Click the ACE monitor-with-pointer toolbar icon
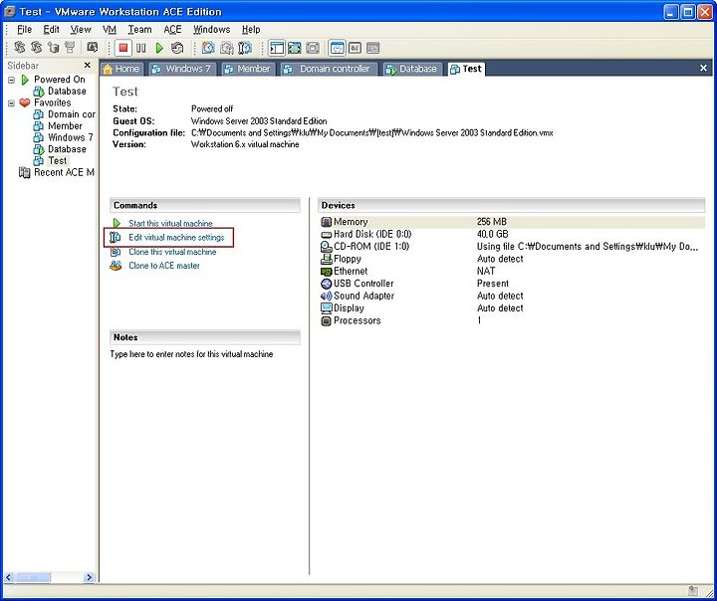 click(93, 47)
